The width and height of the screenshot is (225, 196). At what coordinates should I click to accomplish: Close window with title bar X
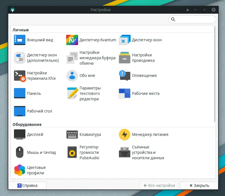click(x=214, y=10)
